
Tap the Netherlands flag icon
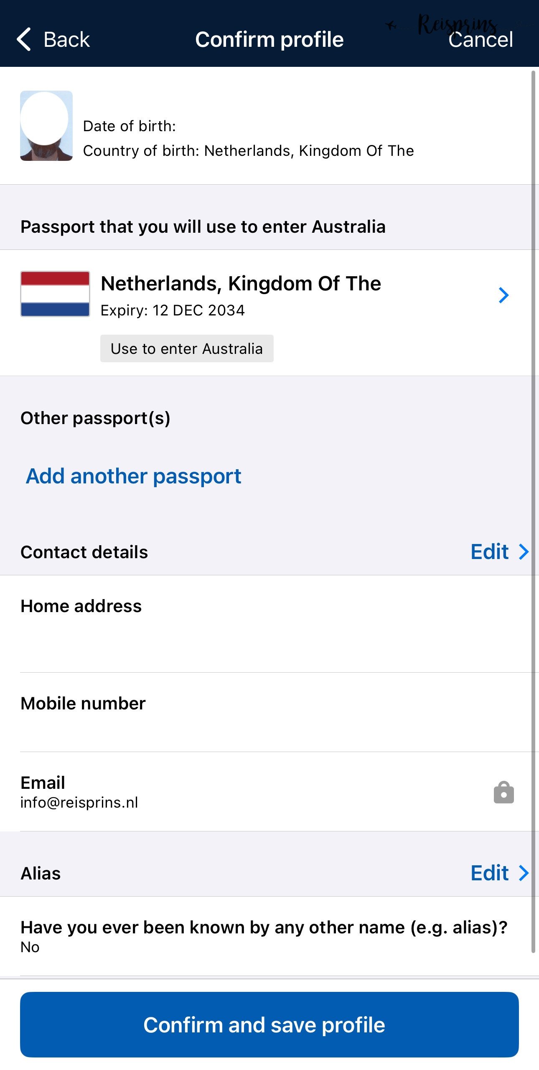coord(55,294)
